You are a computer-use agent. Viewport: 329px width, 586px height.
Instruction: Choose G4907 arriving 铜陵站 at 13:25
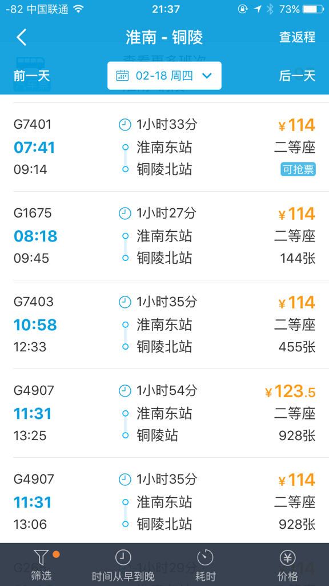pyautogui.click(x=164, y=413)
